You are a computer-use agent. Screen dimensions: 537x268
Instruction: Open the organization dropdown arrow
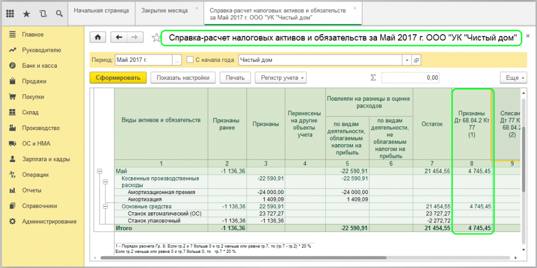[407, 60]
